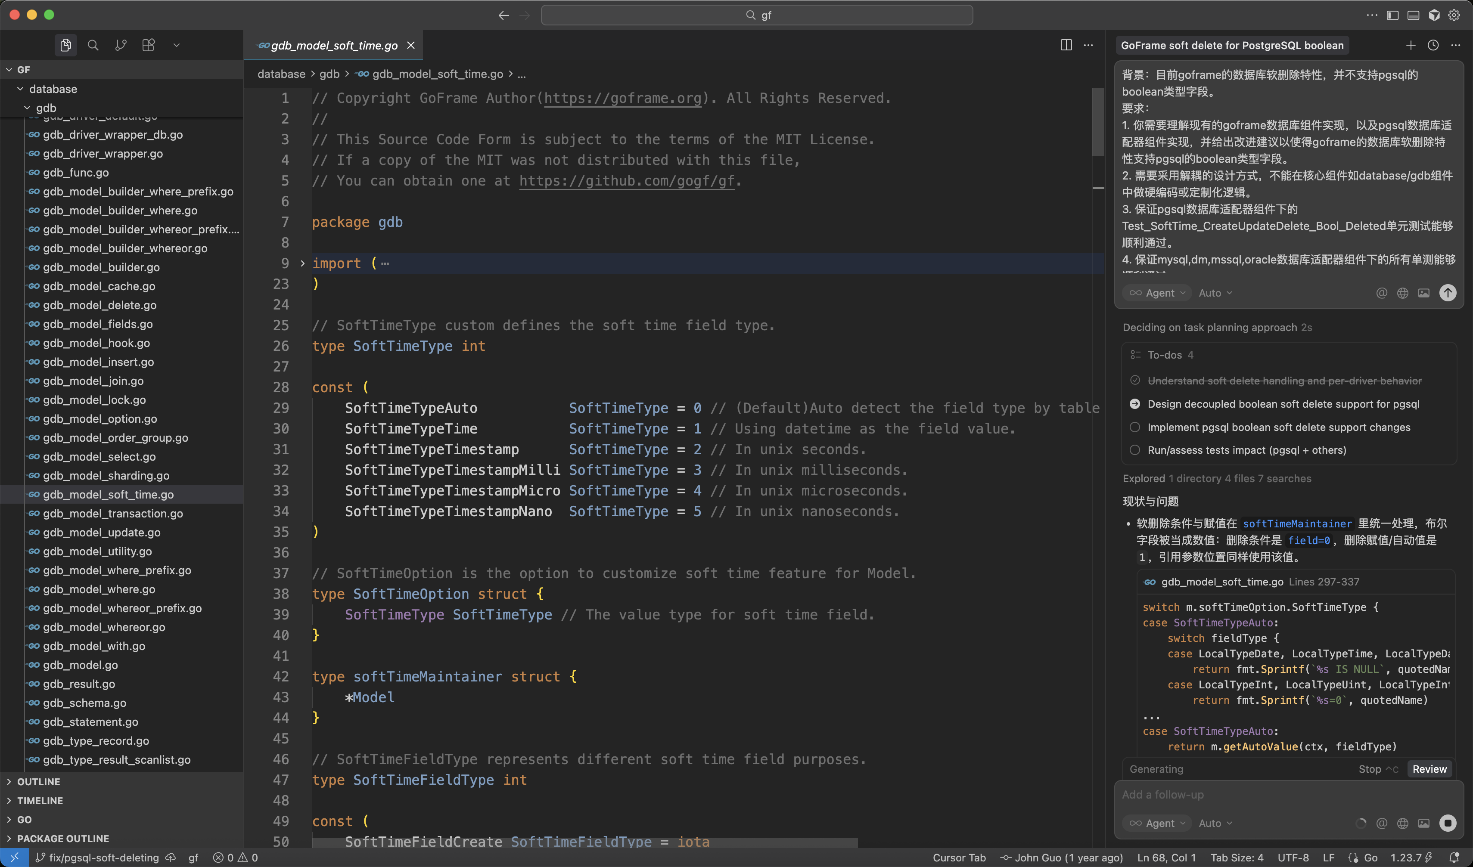Viewport: 1473px width, 867px height.
Task: Open settings gear in title bar
Action: 1454,15
